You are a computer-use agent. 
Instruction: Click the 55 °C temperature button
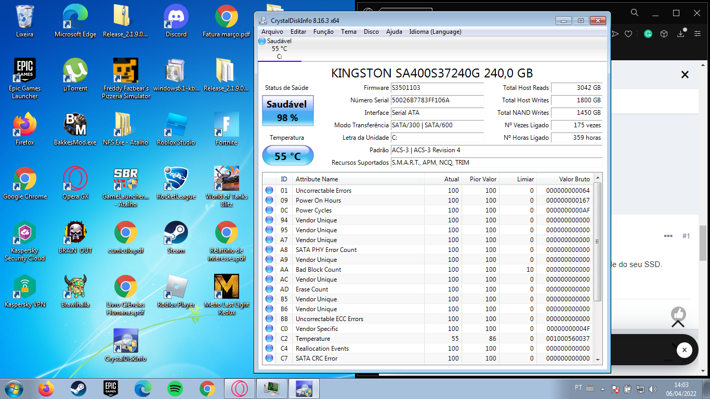(x=287, y=156)
